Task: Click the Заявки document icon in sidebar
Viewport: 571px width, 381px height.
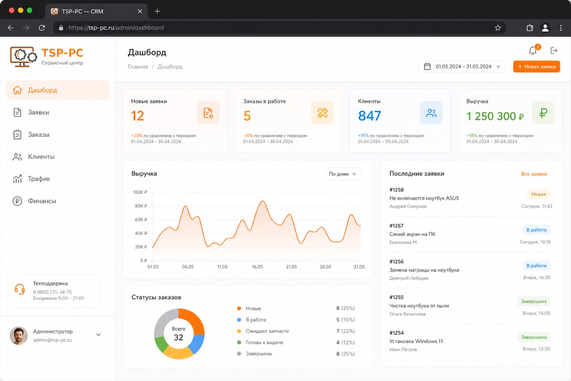Action: tap(17, 112)
